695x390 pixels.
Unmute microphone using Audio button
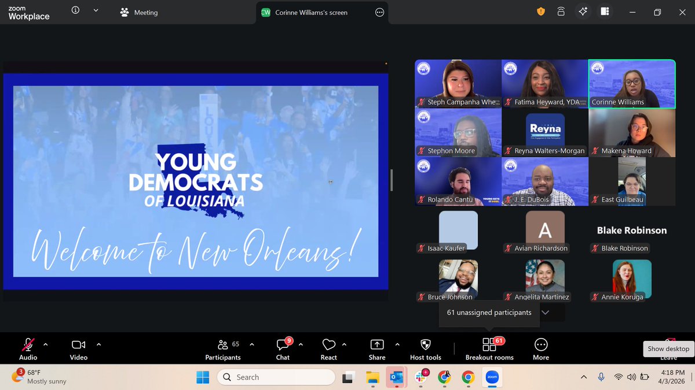tap(28, 349)
